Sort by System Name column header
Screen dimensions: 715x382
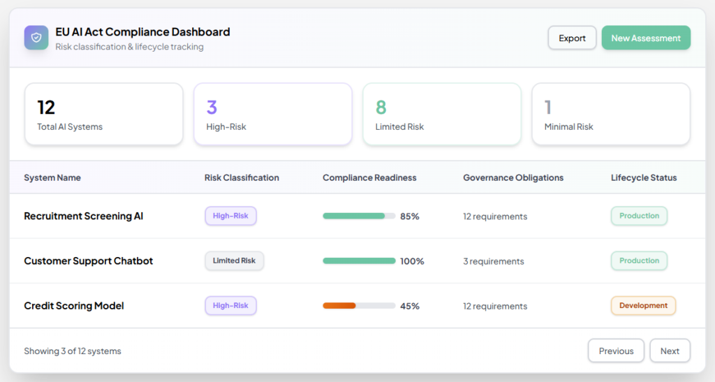click(x=52, y=177)
